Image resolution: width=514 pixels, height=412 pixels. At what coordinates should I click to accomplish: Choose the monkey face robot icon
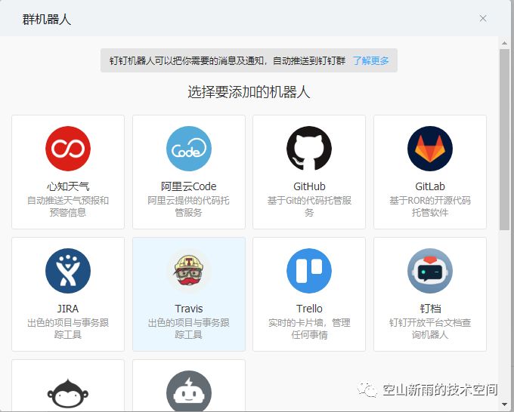[x=68, y=394]
